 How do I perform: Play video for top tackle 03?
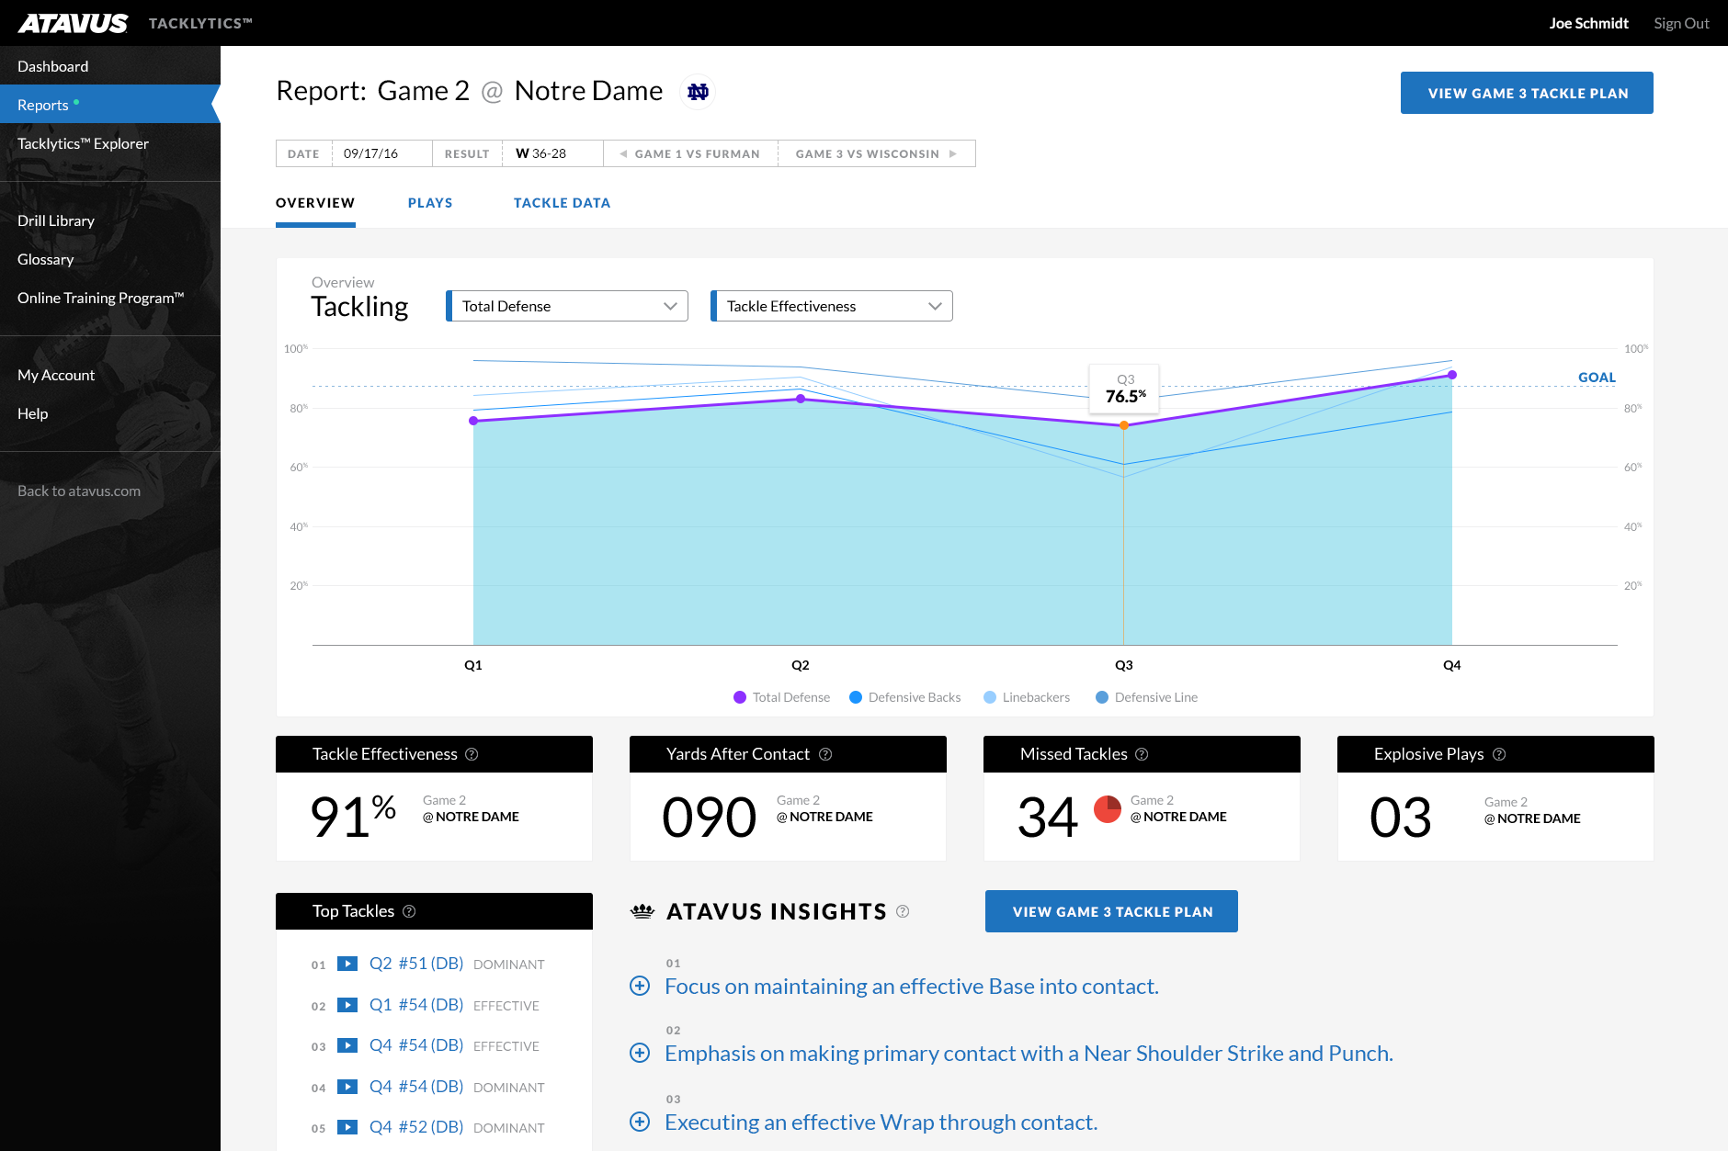pyautogui.click(x=347, y=1045)
